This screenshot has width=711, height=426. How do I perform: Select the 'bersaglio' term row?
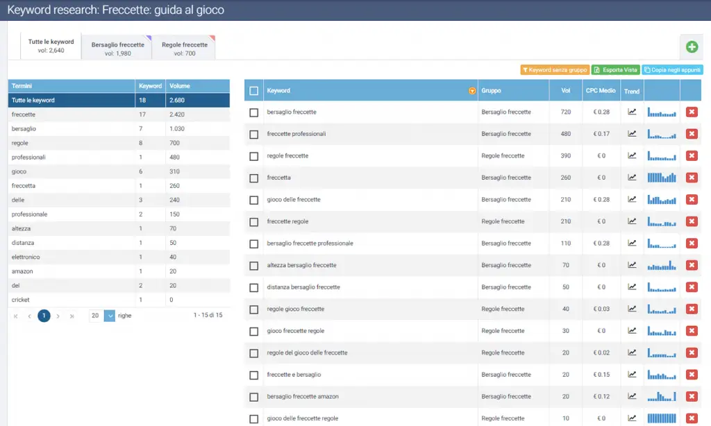tap(119, 129)
